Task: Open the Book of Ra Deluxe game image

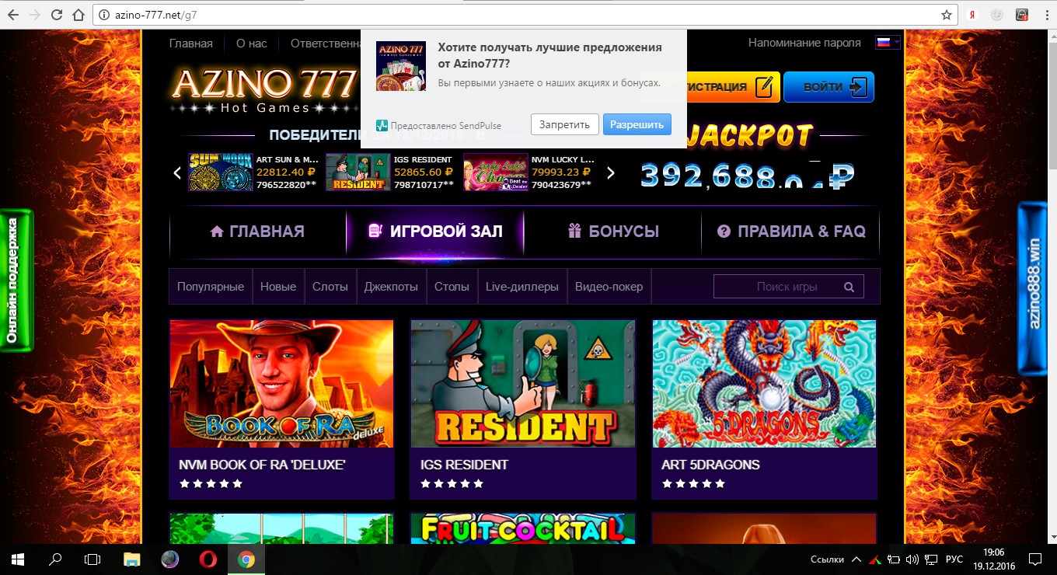Action: (281, 384)
